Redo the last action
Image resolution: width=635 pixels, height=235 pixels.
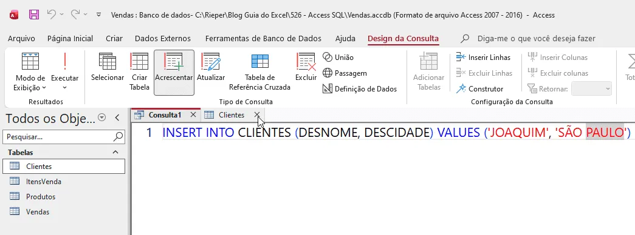[75, 15]
